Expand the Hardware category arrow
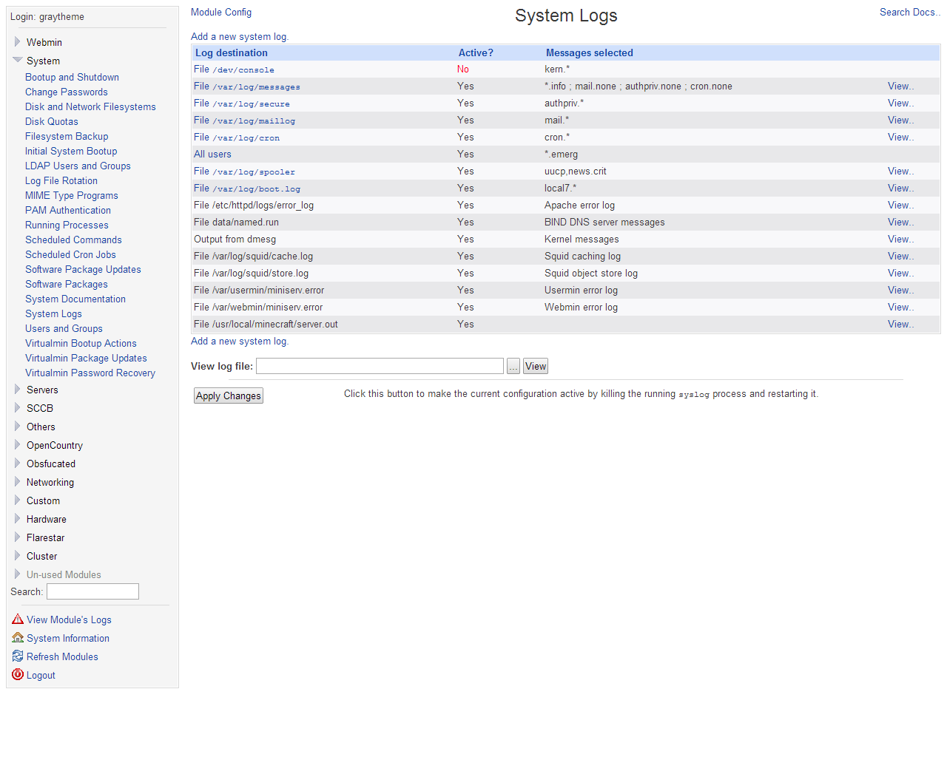947x757 pixels. click(18, 519)
